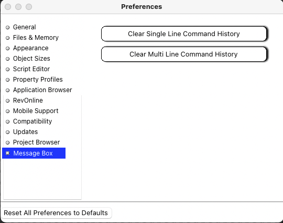
Task: Clear Single Line Command History
Action: coord(184,34)
